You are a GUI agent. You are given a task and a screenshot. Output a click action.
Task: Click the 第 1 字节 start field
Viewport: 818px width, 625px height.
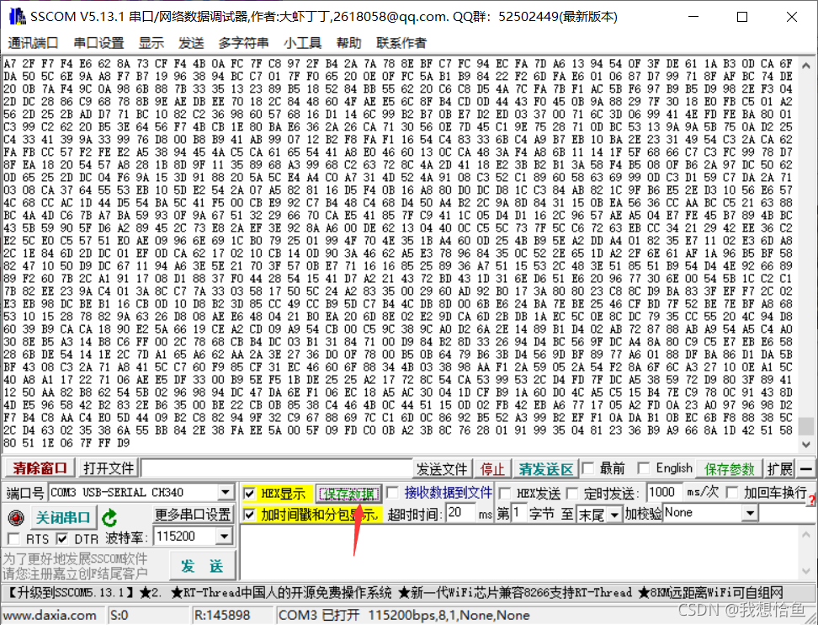pos(518,513)
